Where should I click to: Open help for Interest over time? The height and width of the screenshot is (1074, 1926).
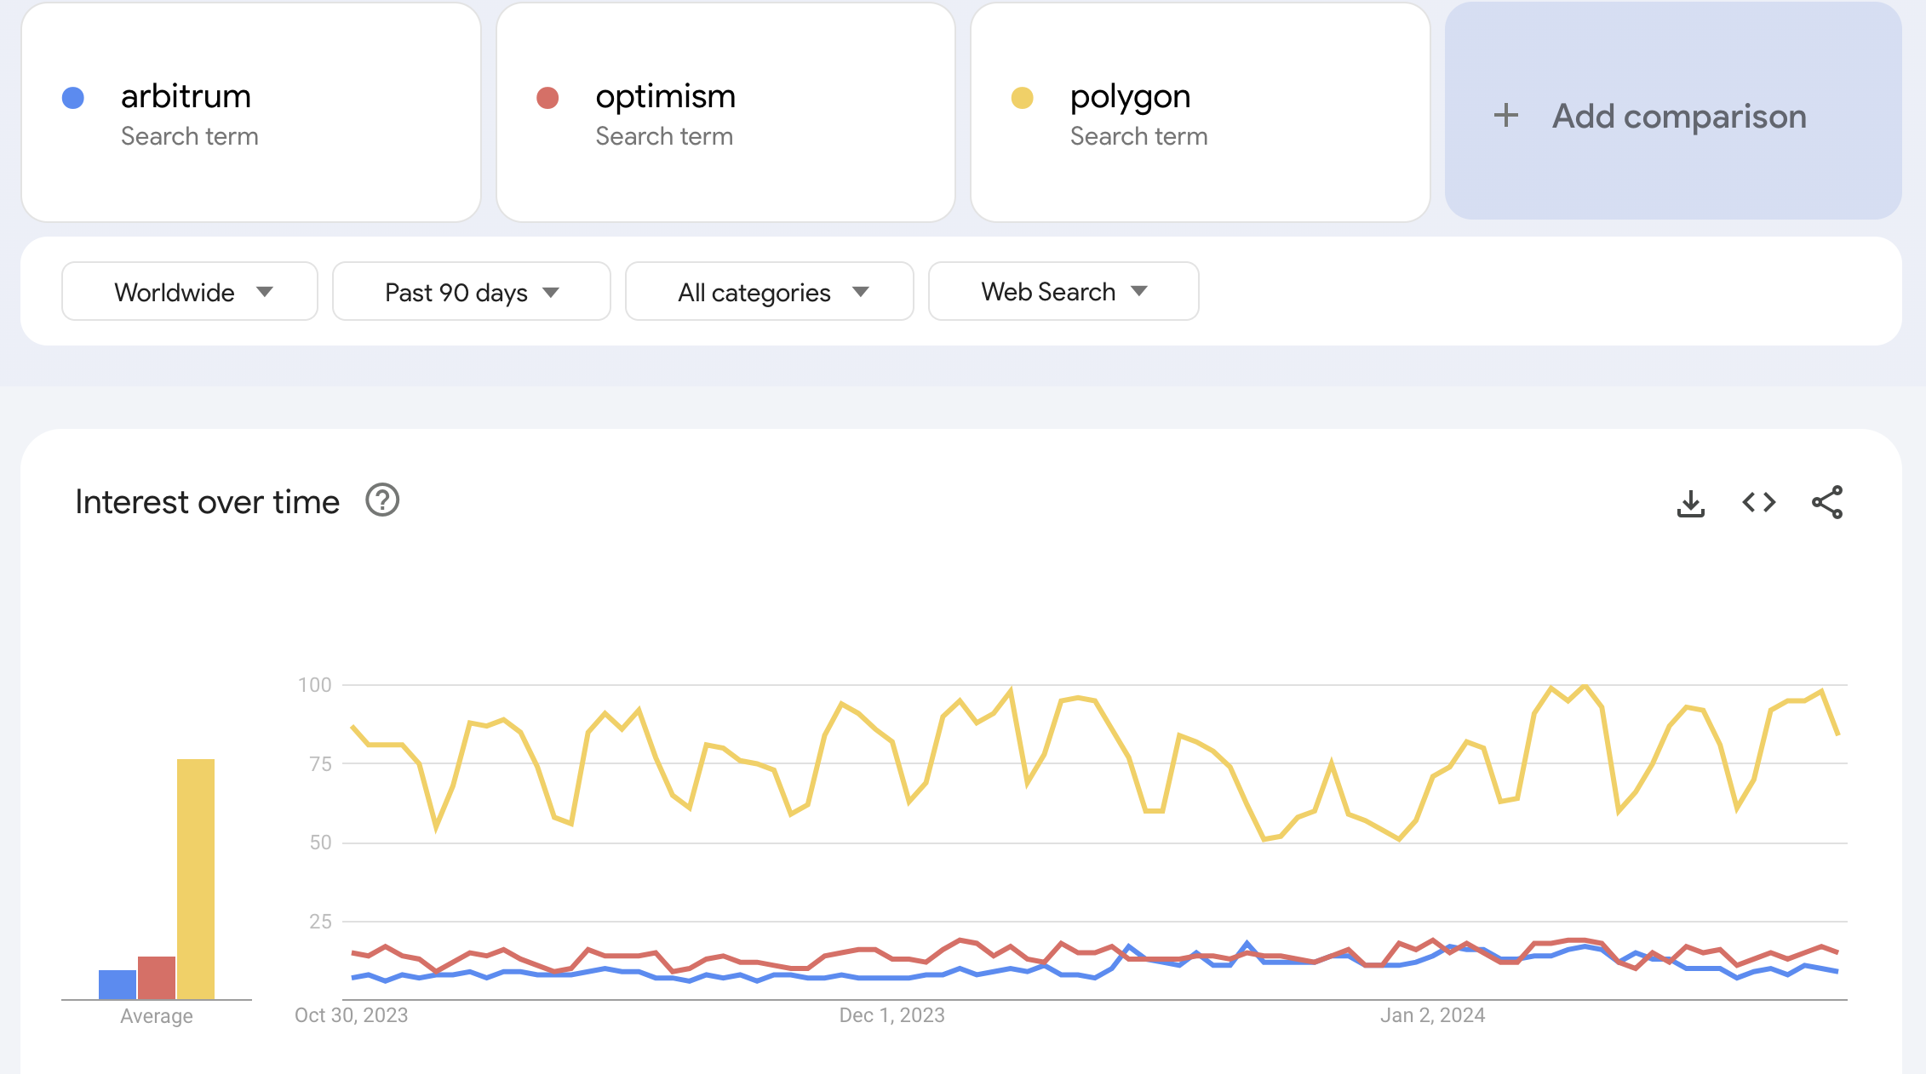[382, 500]
